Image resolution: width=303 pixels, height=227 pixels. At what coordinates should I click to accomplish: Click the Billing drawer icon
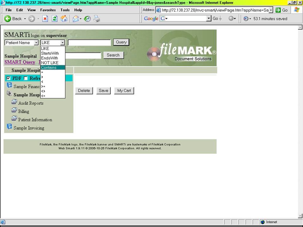pos(14,110)
